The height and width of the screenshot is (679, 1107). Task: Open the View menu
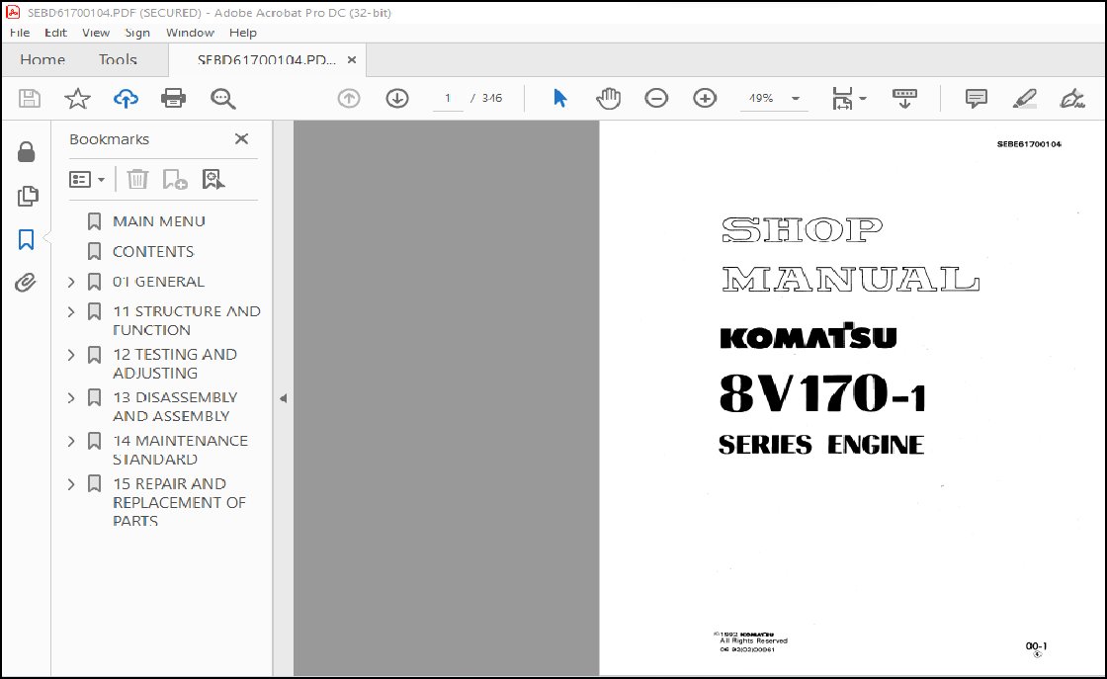tap(95, 33)
